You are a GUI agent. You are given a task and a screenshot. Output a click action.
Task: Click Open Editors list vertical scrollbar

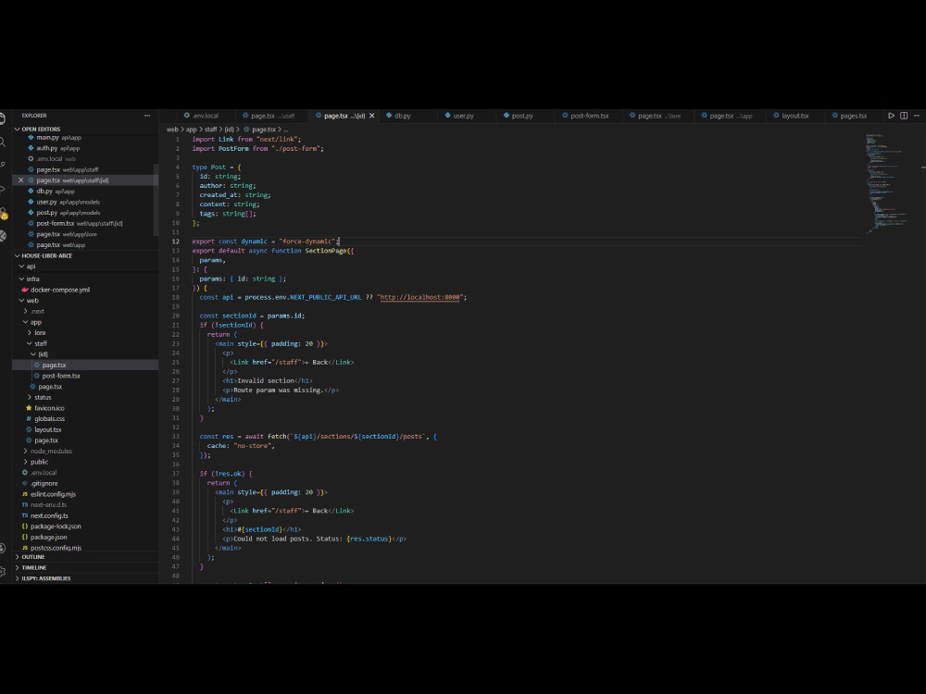coord(156,201)
